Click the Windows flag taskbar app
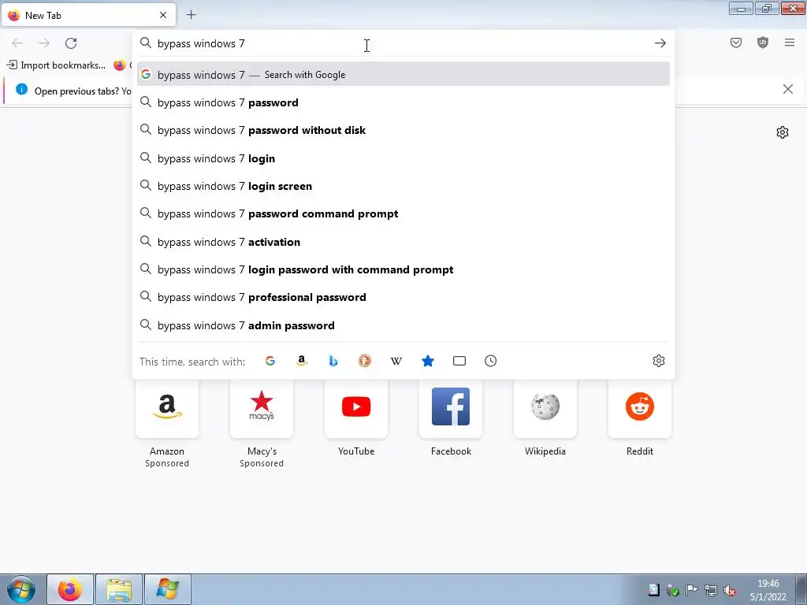 [168, 589]
